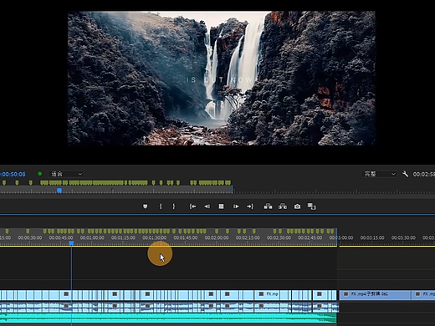Click the fx badge on the 子剪辑 061 clip
This screenshot has height=326, width=435.
click(346, 294)
